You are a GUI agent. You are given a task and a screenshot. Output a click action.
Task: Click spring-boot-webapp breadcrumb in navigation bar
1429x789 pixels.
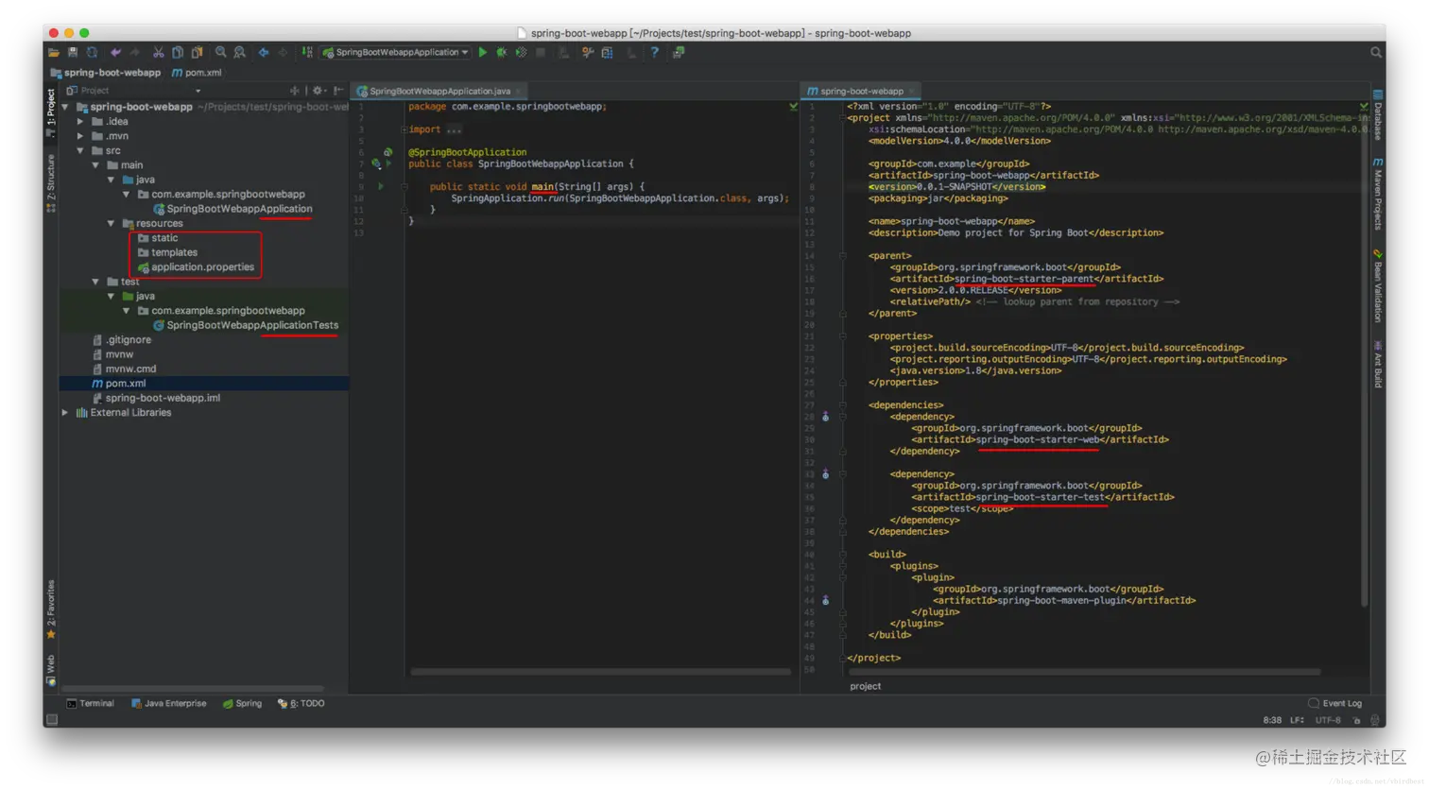tap(105, 73)
